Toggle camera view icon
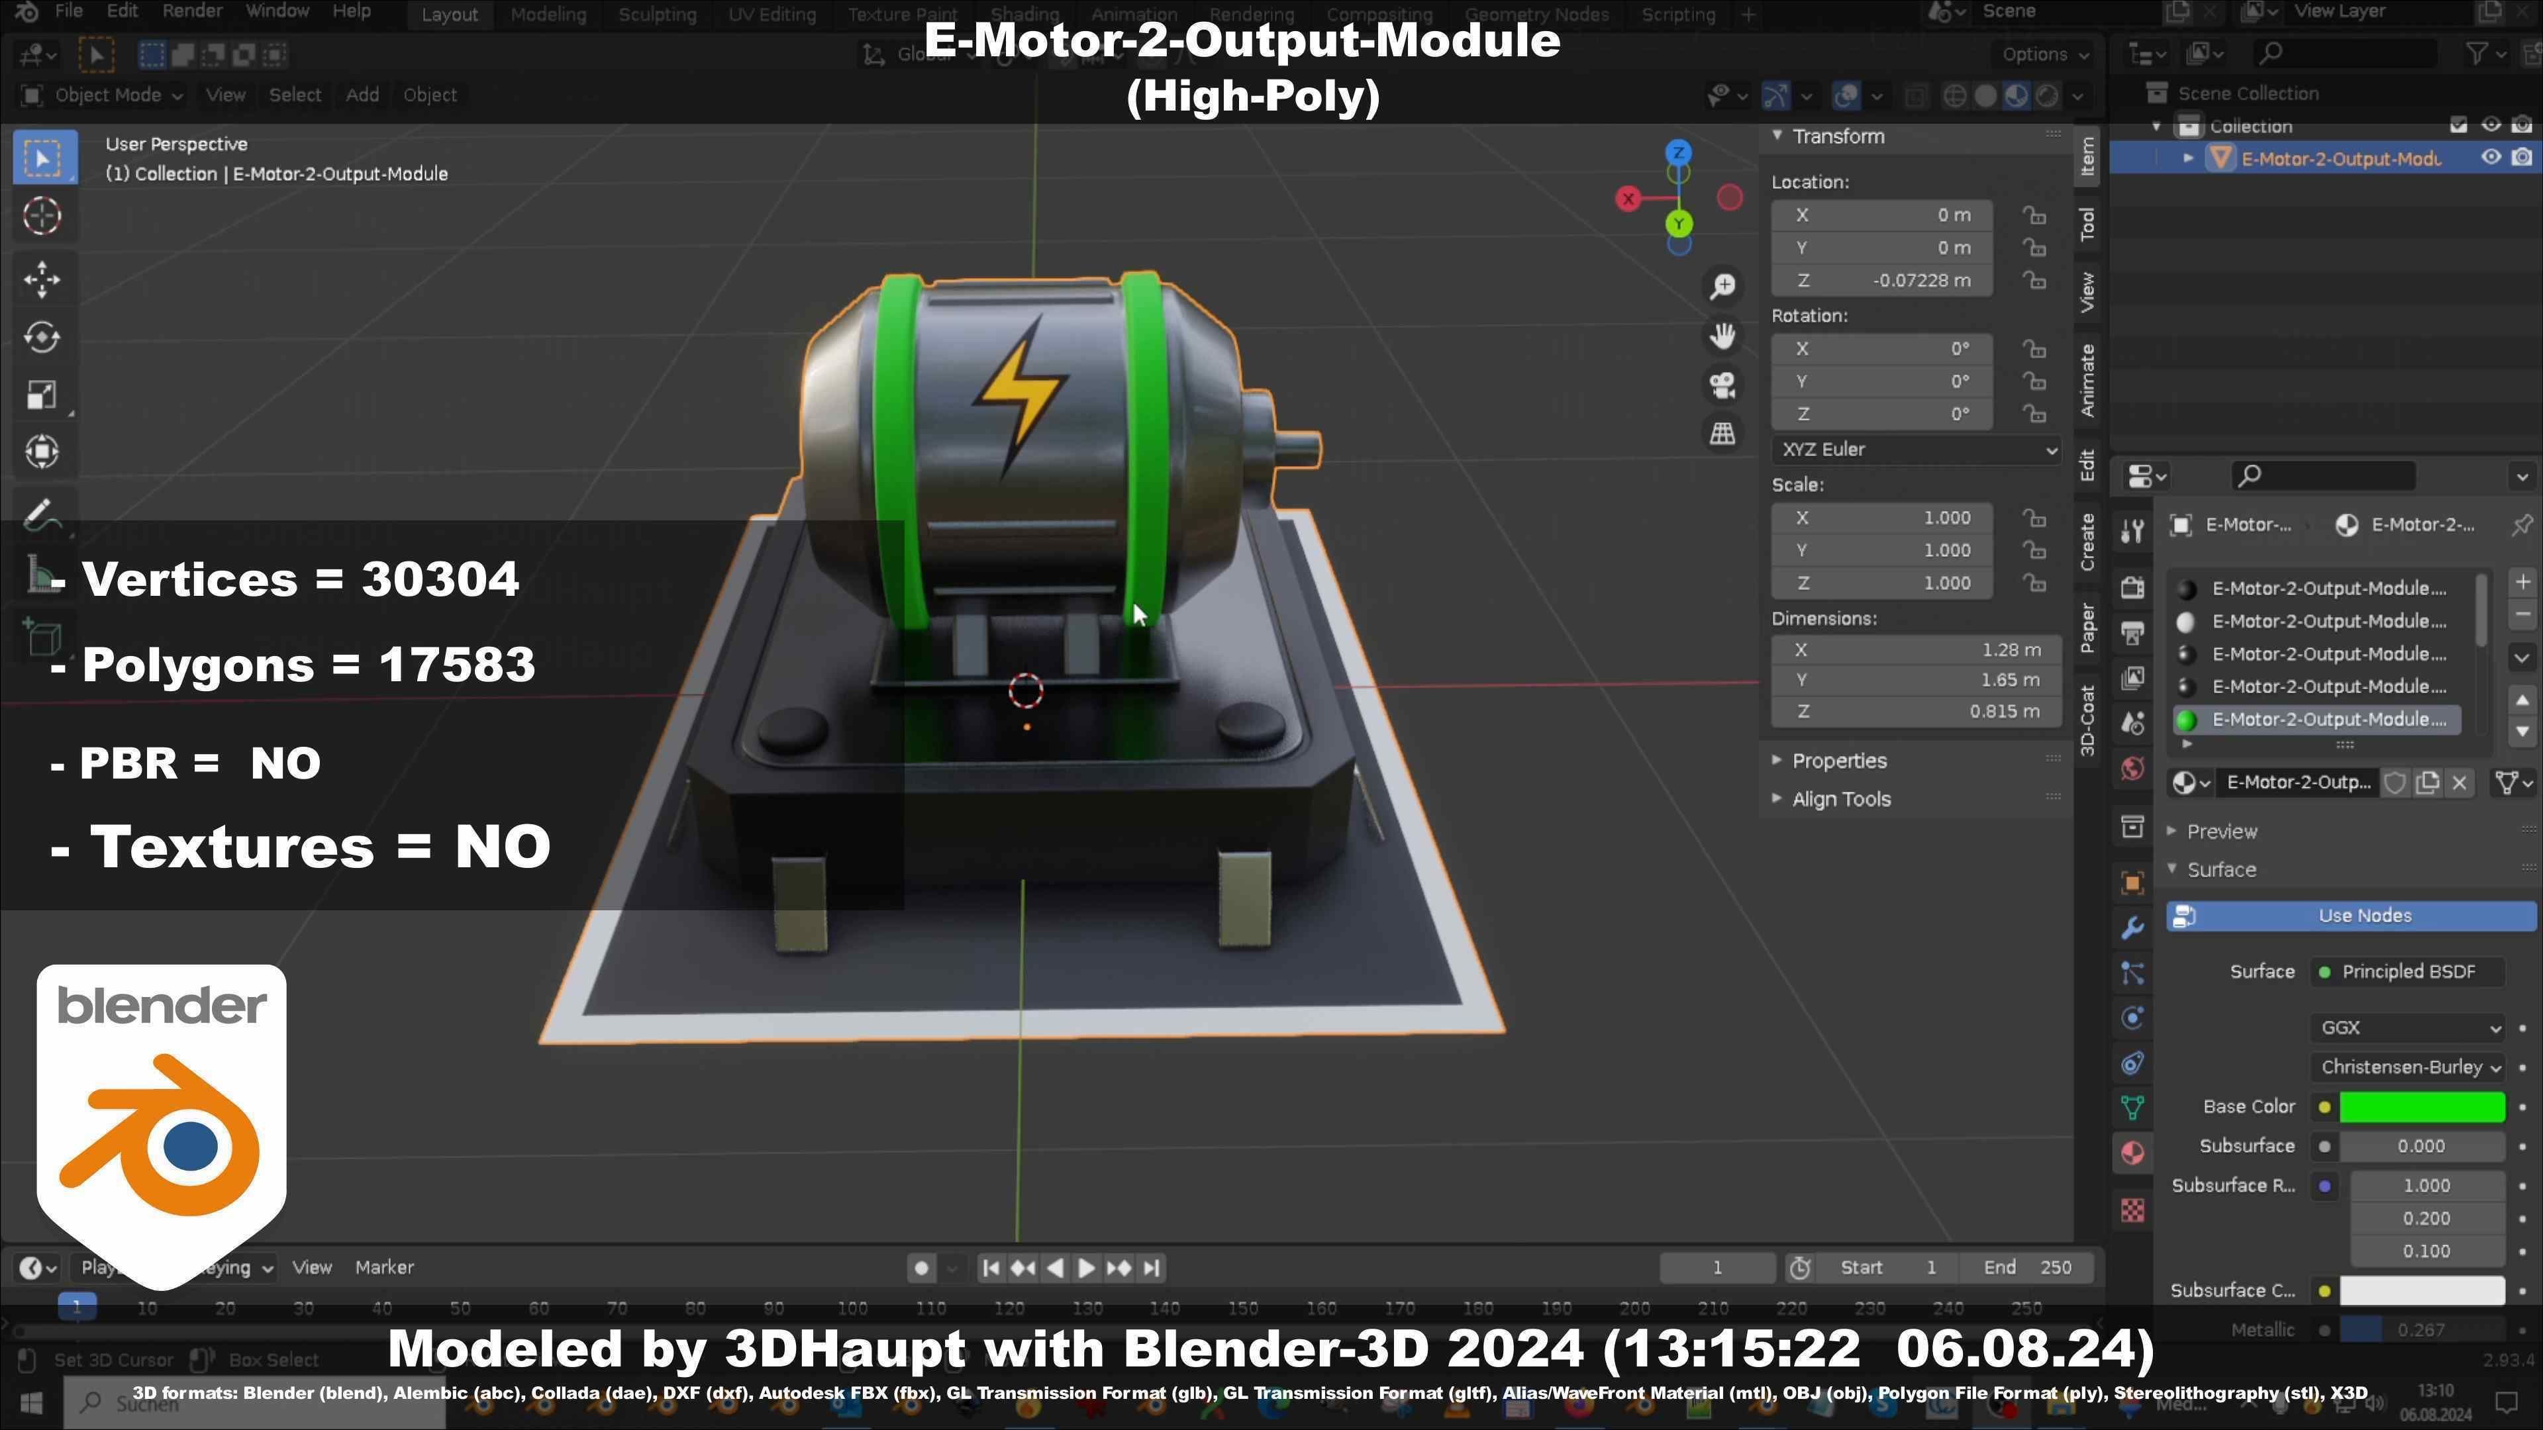Screen dimensions: 2543x1430 coord(1722,385)
